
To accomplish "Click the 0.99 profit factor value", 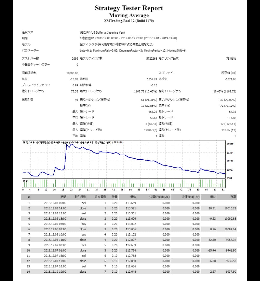I will point(75,85).
